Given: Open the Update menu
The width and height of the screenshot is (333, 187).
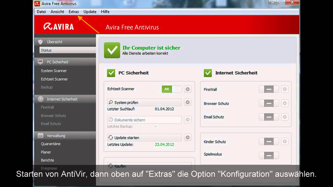Looking at the screenshot, I should pos(90,12).
